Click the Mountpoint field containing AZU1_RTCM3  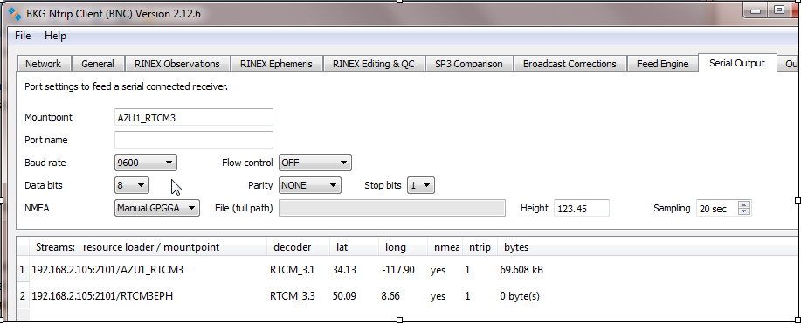click(194, 117)
